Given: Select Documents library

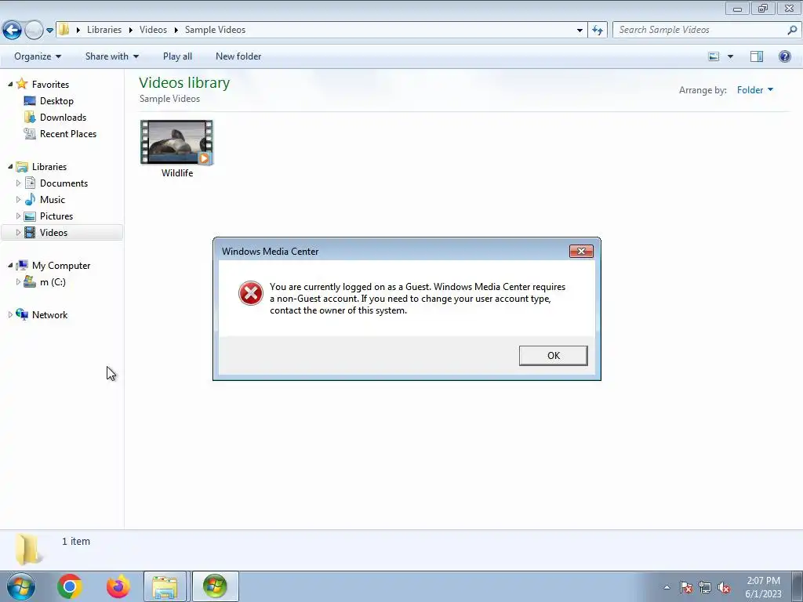Looking at the screenshot, I should tap(64, 183).
